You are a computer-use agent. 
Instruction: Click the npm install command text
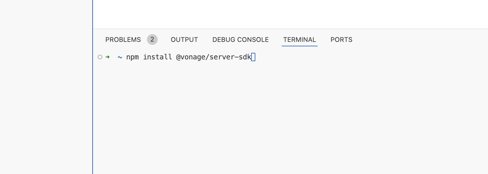click(x=149, y=57)
